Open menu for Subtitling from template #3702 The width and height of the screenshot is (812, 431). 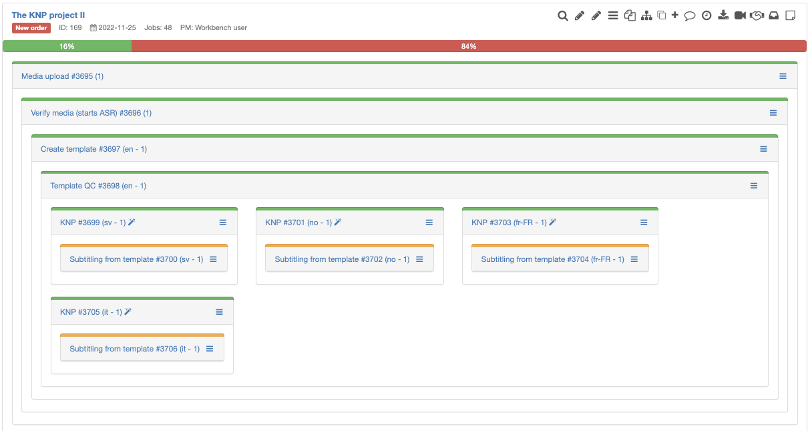[419, 259]
